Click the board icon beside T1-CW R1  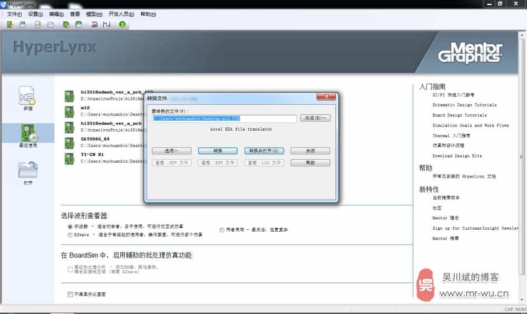(69, 158)
